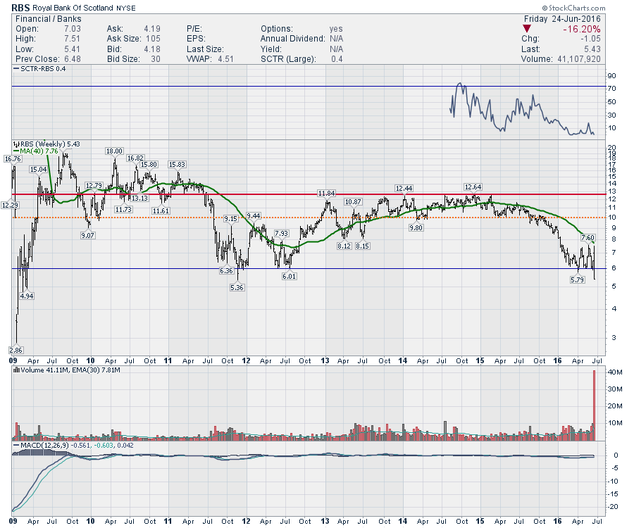
Task: Click the 12.64 high price callout
Action: (x=473, y=187)
